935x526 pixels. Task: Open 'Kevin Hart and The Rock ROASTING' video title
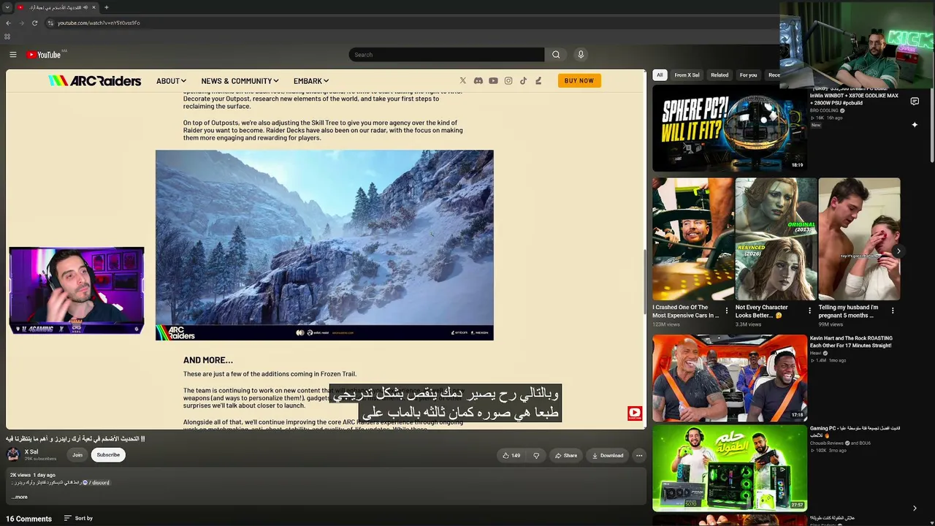pos(851,342)
